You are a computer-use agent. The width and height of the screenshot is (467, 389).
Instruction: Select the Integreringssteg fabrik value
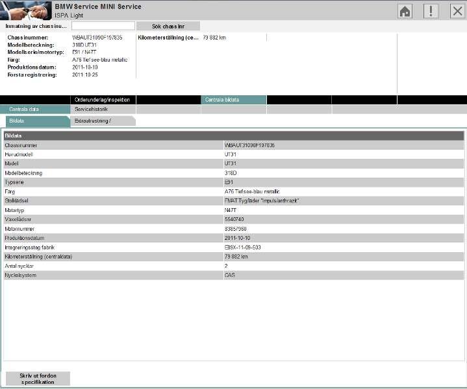(242, 247)
